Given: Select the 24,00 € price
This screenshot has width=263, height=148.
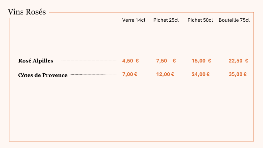Looking at the screenshot, I should coord(201,74).
